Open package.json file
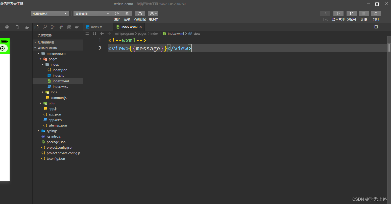Image resolution: width=391 pixels, height=204 pixels. click(58, 142)
